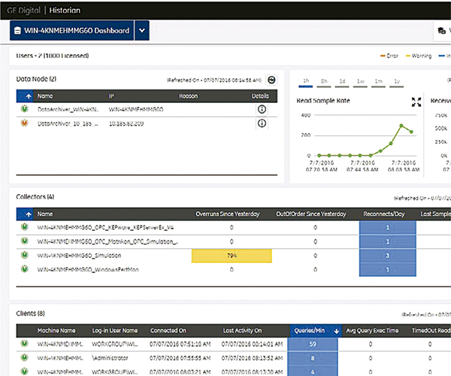Click OutOfOrder Since Yesterday column header
451x376 pixels.
(311, 214)
